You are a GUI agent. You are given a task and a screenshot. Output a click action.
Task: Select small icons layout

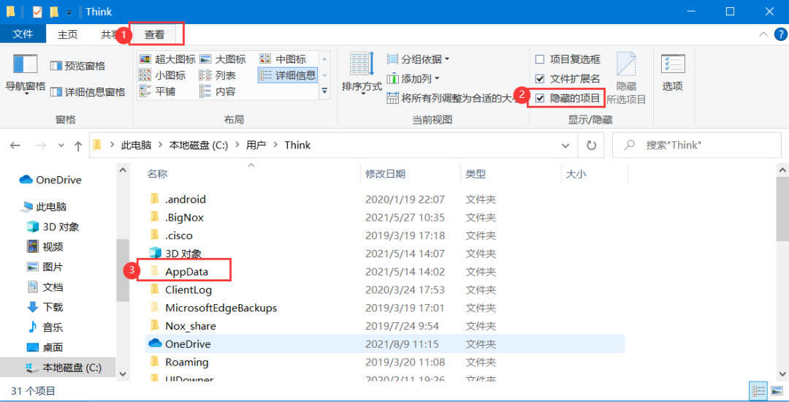click(x=162, y=75)
